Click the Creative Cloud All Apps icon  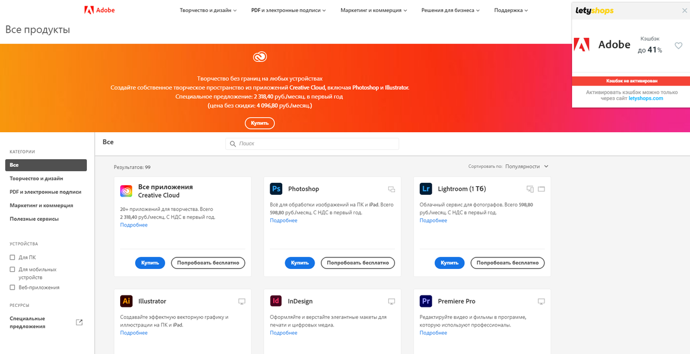(126, 191)
